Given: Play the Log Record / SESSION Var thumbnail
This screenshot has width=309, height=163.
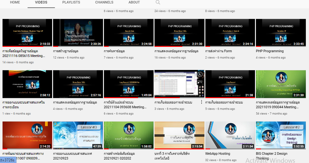Looking at the screenshot, I should click(x=129, y=84).
